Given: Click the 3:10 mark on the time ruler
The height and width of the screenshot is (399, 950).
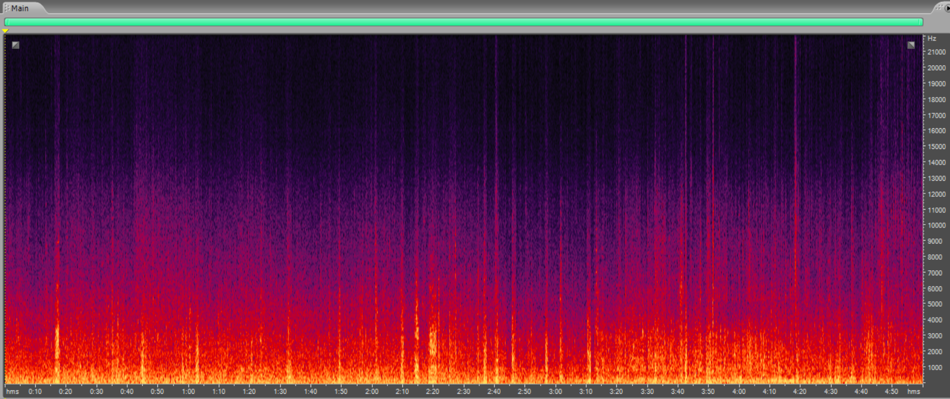Looking at the screenshot, I should pos(586,391).
